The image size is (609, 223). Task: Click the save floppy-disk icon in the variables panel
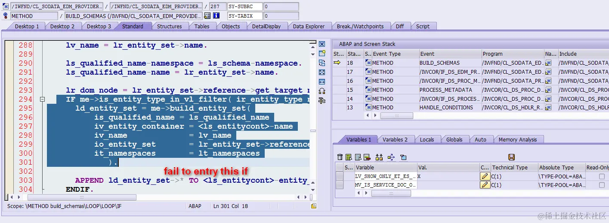click(x=511, y=157)
